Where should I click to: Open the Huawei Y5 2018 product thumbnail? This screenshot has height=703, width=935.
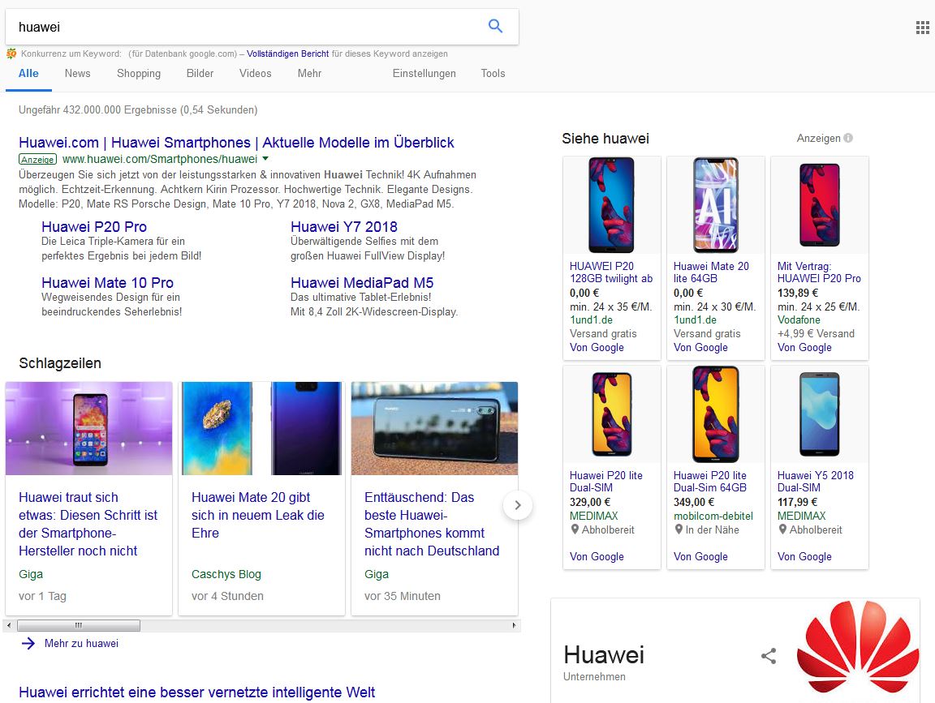819,414
